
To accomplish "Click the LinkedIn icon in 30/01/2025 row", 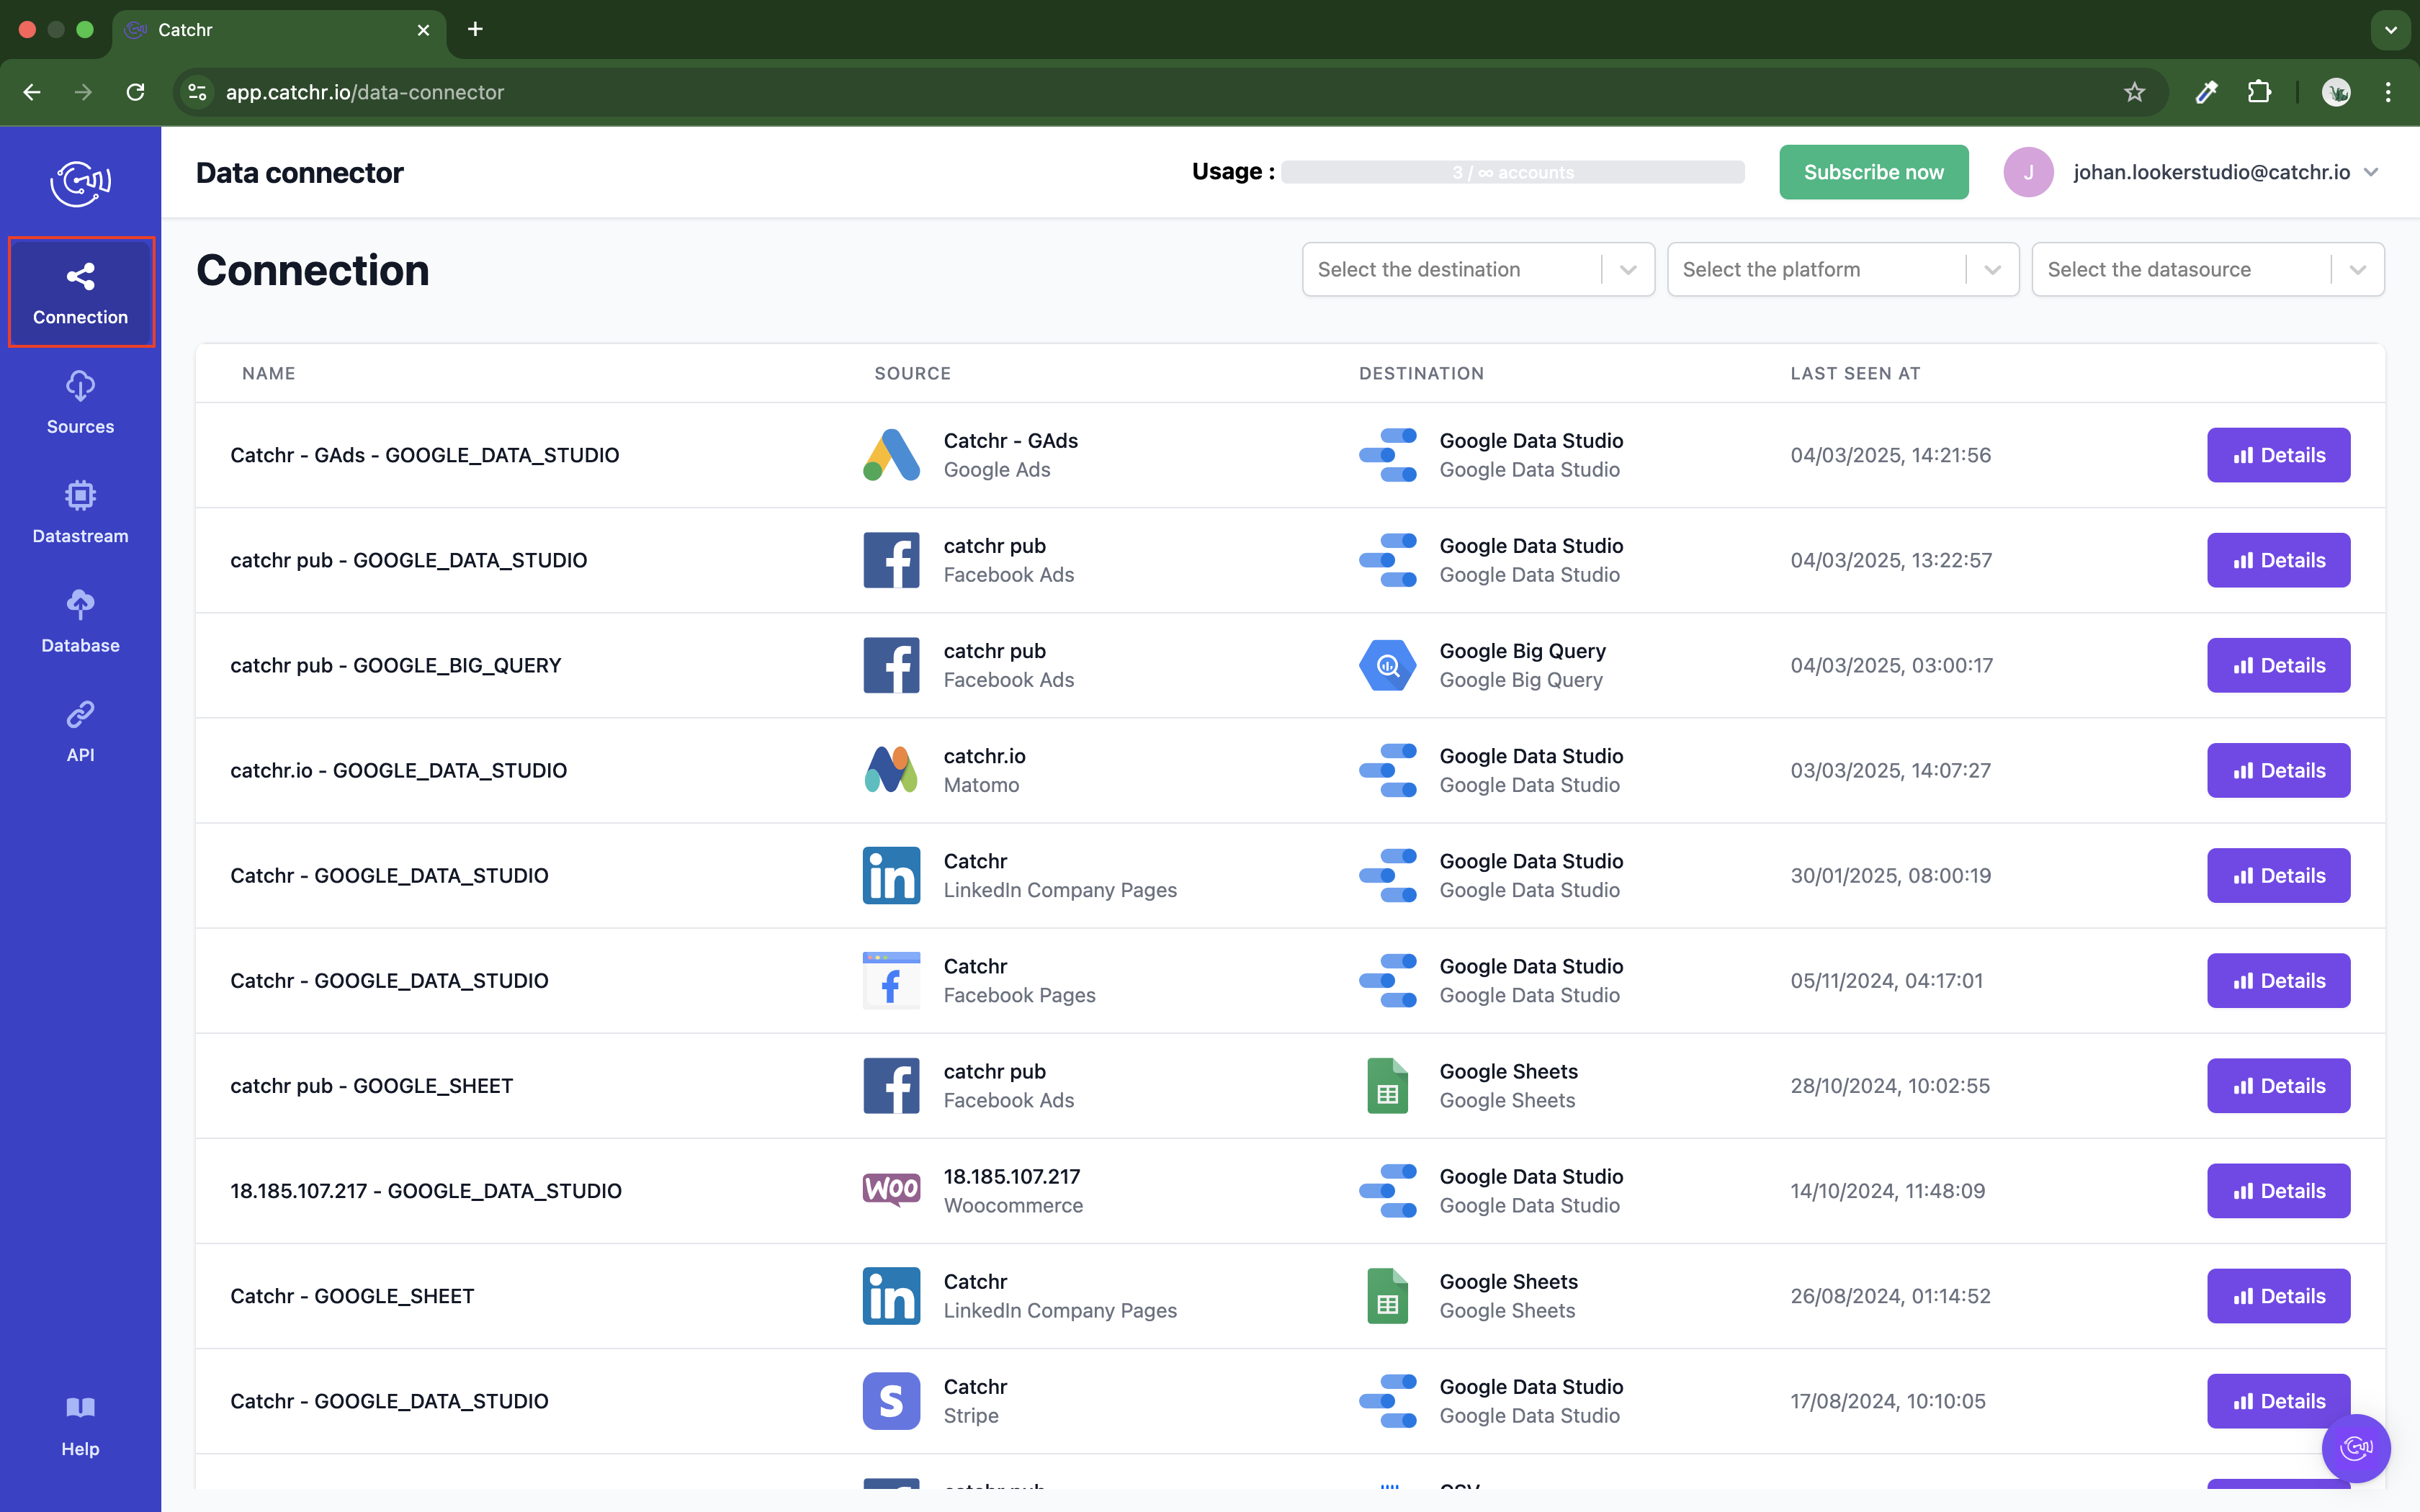I will 891,875.
